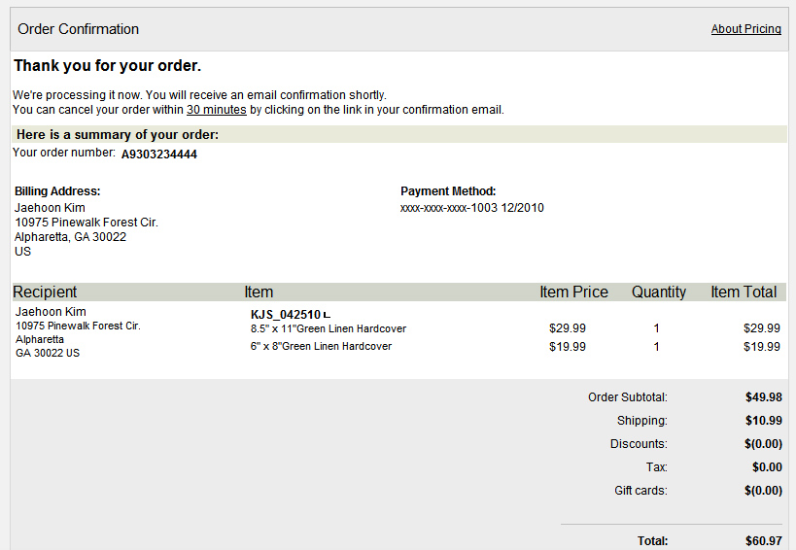Click the Gift cards label
Viewport: 796px width, 550px height.
click(x=640, y=491)
